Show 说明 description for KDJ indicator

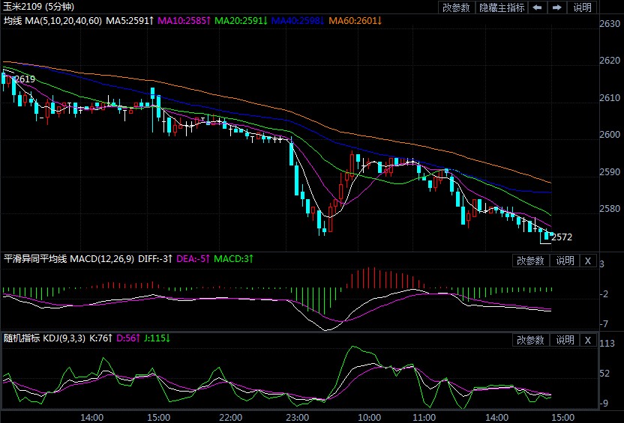(x=565, y=340)
